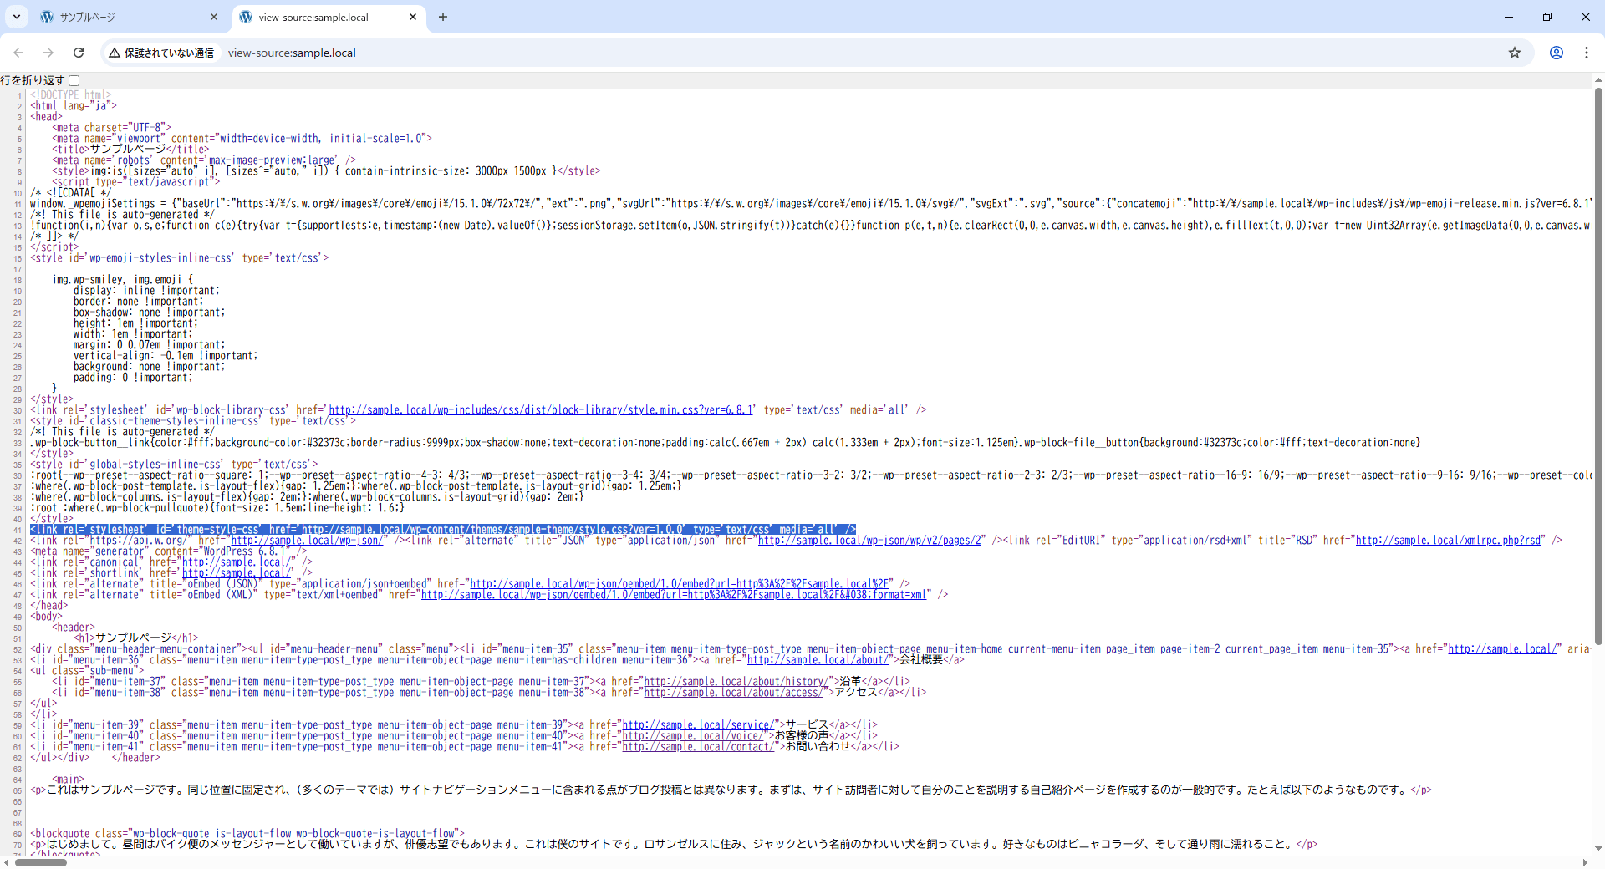Click the scroll down arrow

[1598, 849]
